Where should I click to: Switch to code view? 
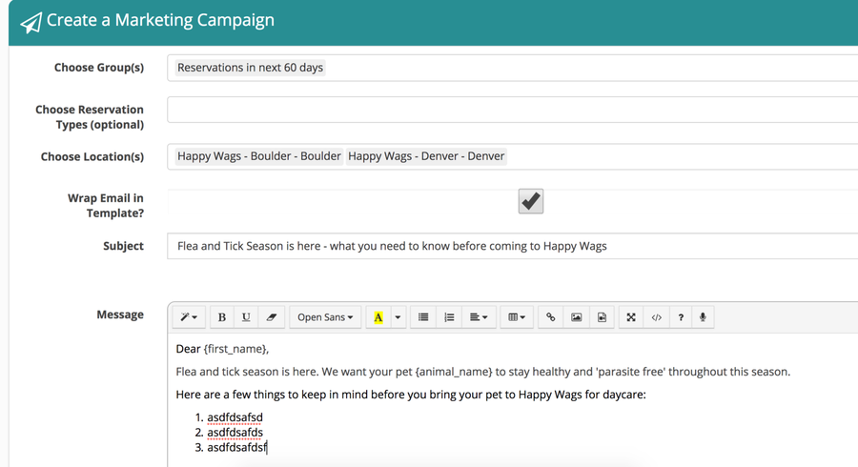point(656,317)
